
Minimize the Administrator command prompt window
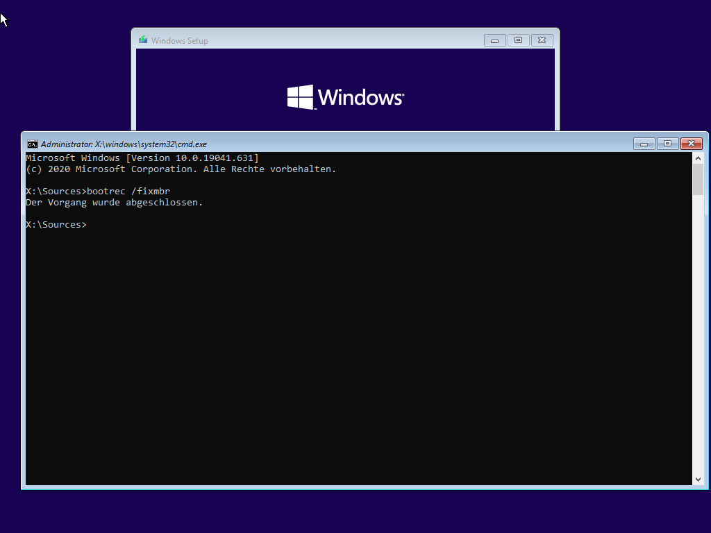644,144
